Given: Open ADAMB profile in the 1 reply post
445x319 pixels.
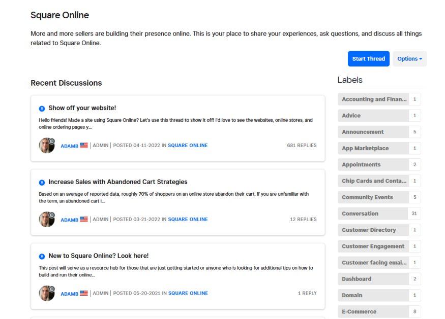Looking at the screenshot, I should [x=69, y=294].
